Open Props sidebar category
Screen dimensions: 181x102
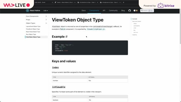tap(28, 20)
